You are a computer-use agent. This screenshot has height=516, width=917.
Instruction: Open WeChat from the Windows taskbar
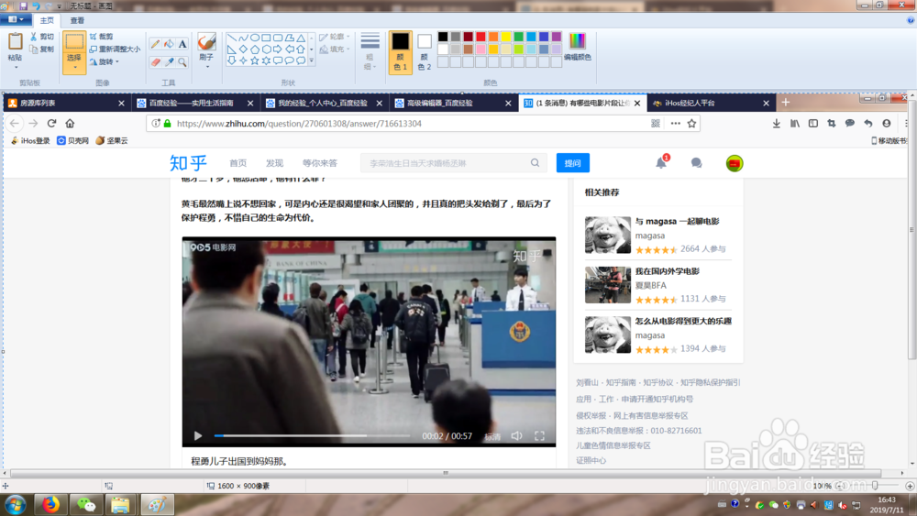coord(86,504)
